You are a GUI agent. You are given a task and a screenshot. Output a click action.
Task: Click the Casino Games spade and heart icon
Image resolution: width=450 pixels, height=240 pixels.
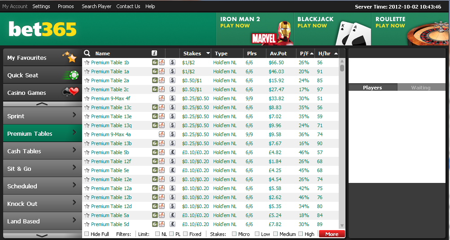[70, 92]
